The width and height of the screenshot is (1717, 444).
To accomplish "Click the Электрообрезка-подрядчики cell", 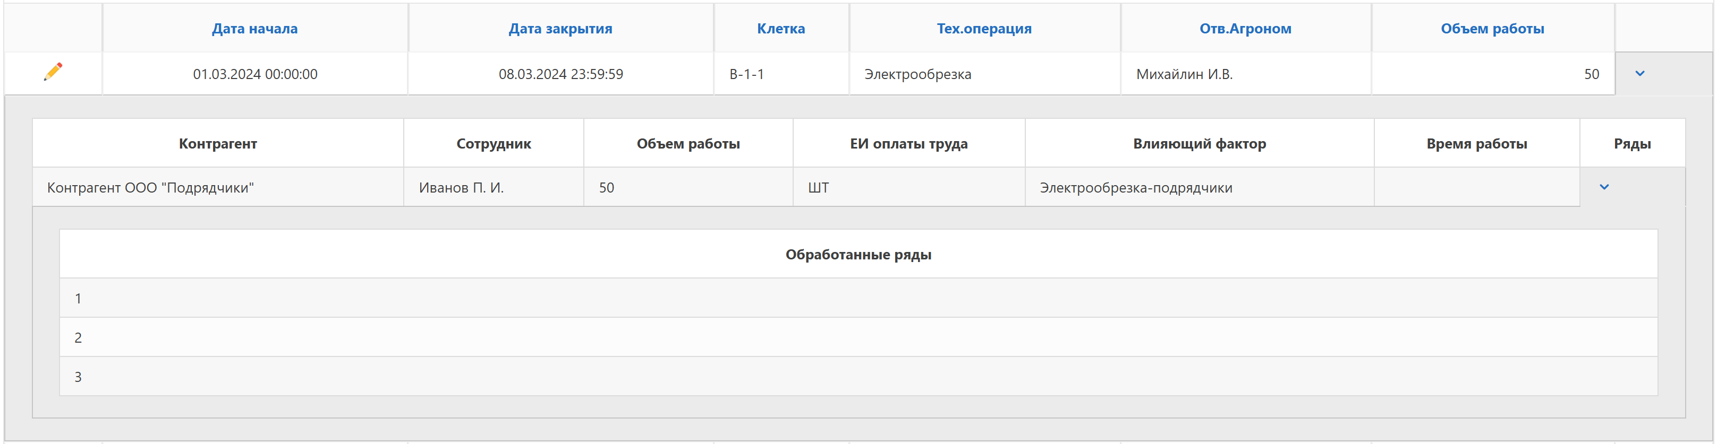I will (1136, 188).
